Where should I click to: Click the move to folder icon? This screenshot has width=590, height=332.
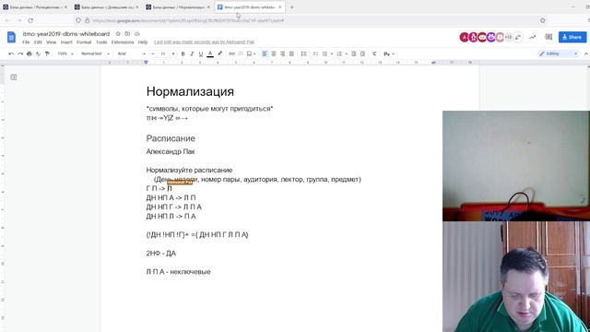(x=127, y=34)
